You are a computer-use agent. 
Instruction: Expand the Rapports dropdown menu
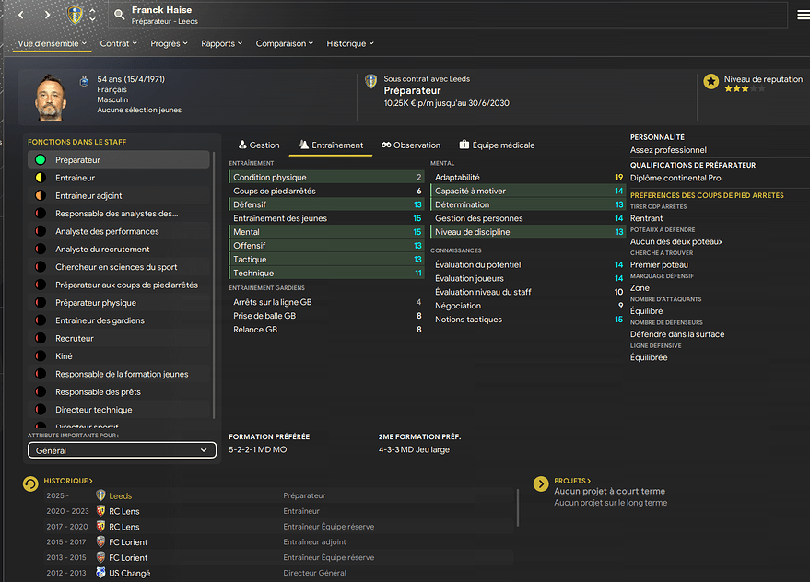pos(221,43)
